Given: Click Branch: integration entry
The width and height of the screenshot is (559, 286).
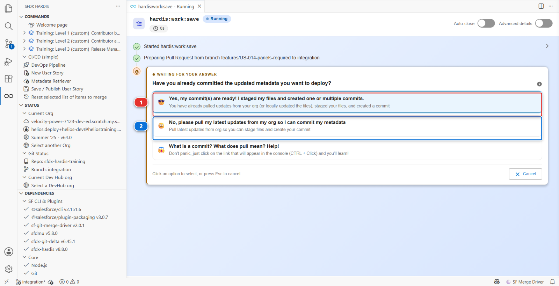Looking at the screenshot, I should [51, 169].
